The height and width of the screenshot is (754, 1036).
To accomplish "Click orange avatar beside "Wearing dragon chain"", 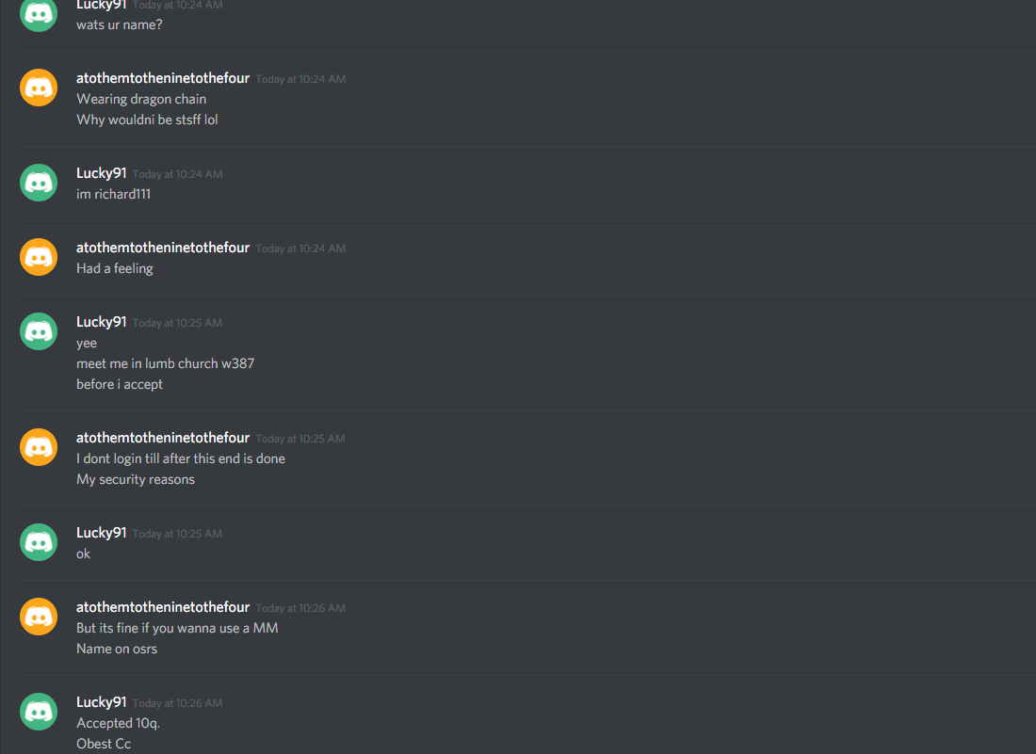I will click(x=39, y=88).
